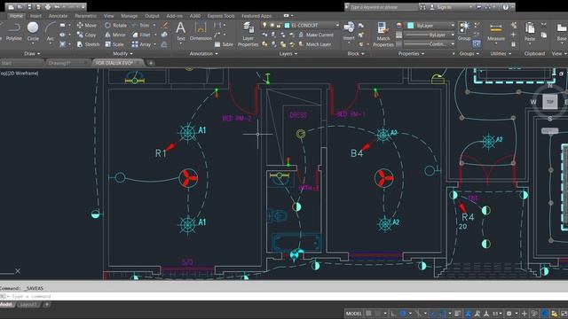Expand the Properties panel

click(411, 53)
